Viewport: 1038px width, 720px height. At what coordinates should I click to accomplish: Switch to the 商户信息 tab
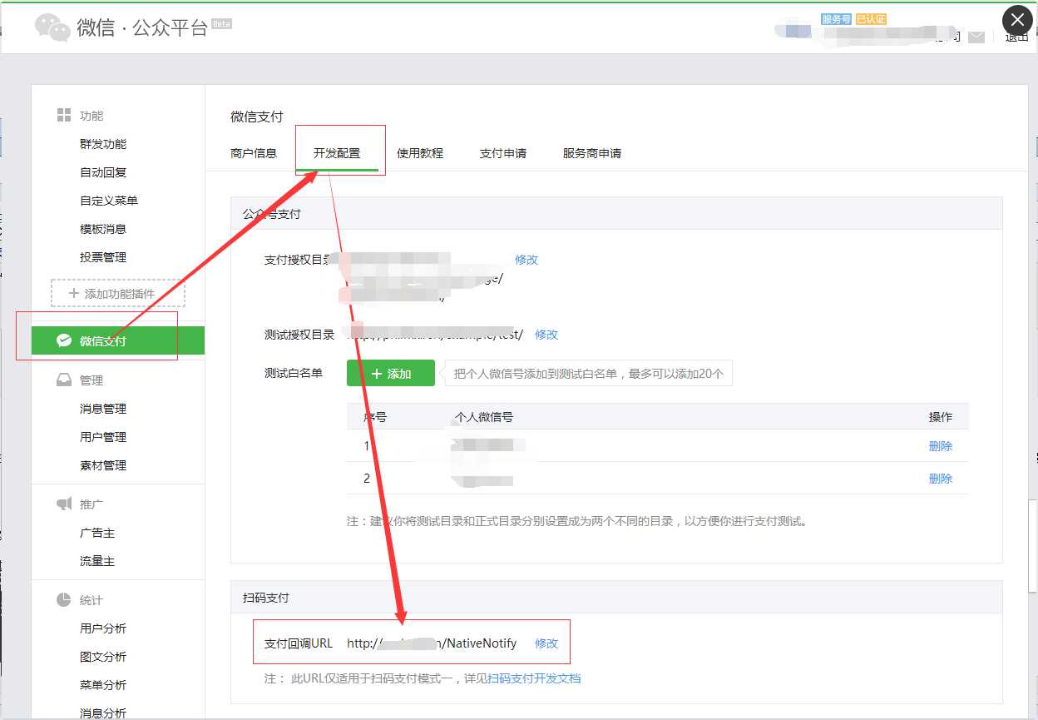254,153
